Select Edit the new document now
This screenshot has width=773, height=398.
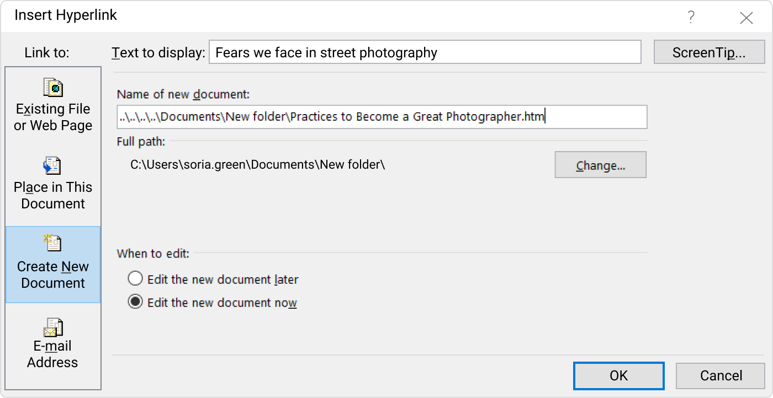tap(135, 303)
